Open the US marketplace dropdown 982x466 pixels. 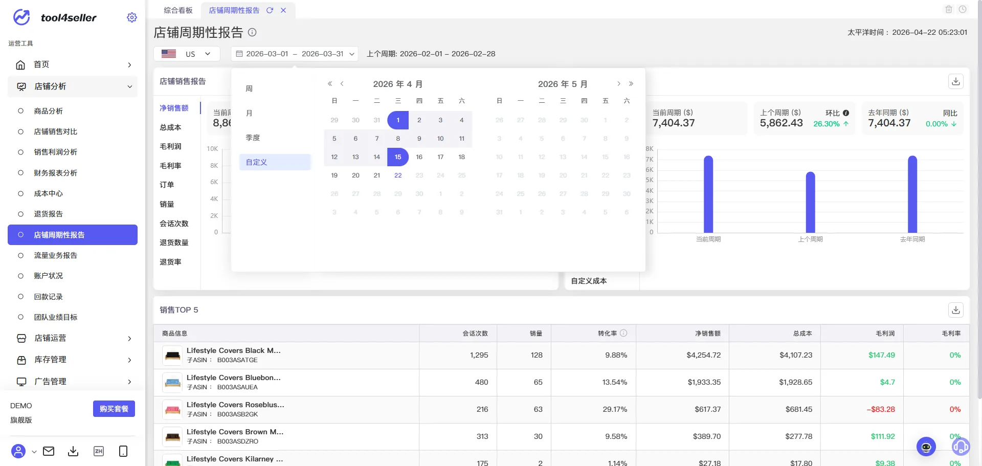click(187, 54)
